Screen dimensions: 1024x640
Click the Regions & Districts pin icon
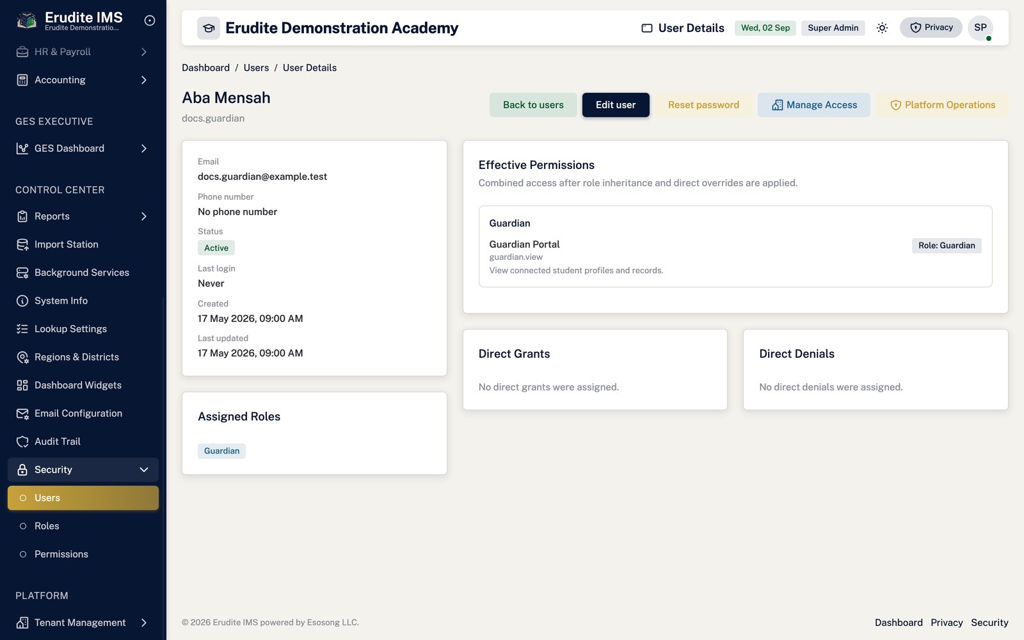click(22, 357)
